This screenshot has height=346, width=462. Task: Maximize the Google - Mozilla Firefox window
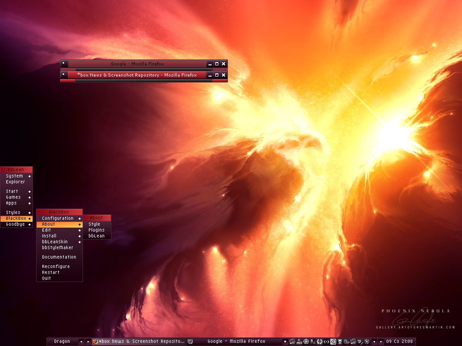click(x=217, y=64)
